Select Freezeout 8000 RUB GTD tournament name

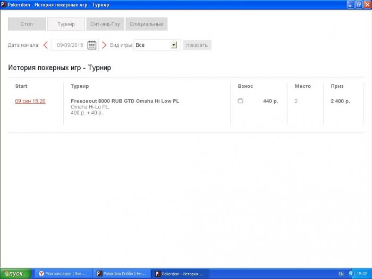point(125,101)
